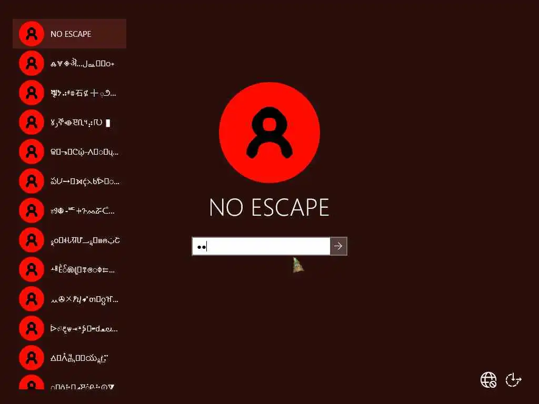
Task: Click the avatar of the fifth user
Action: [31, 151]
